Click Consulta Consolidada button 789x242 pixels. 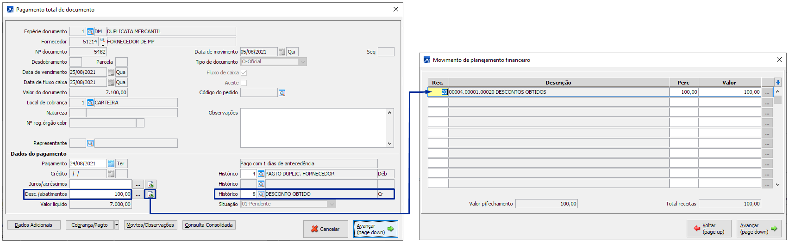pos(209,225)
